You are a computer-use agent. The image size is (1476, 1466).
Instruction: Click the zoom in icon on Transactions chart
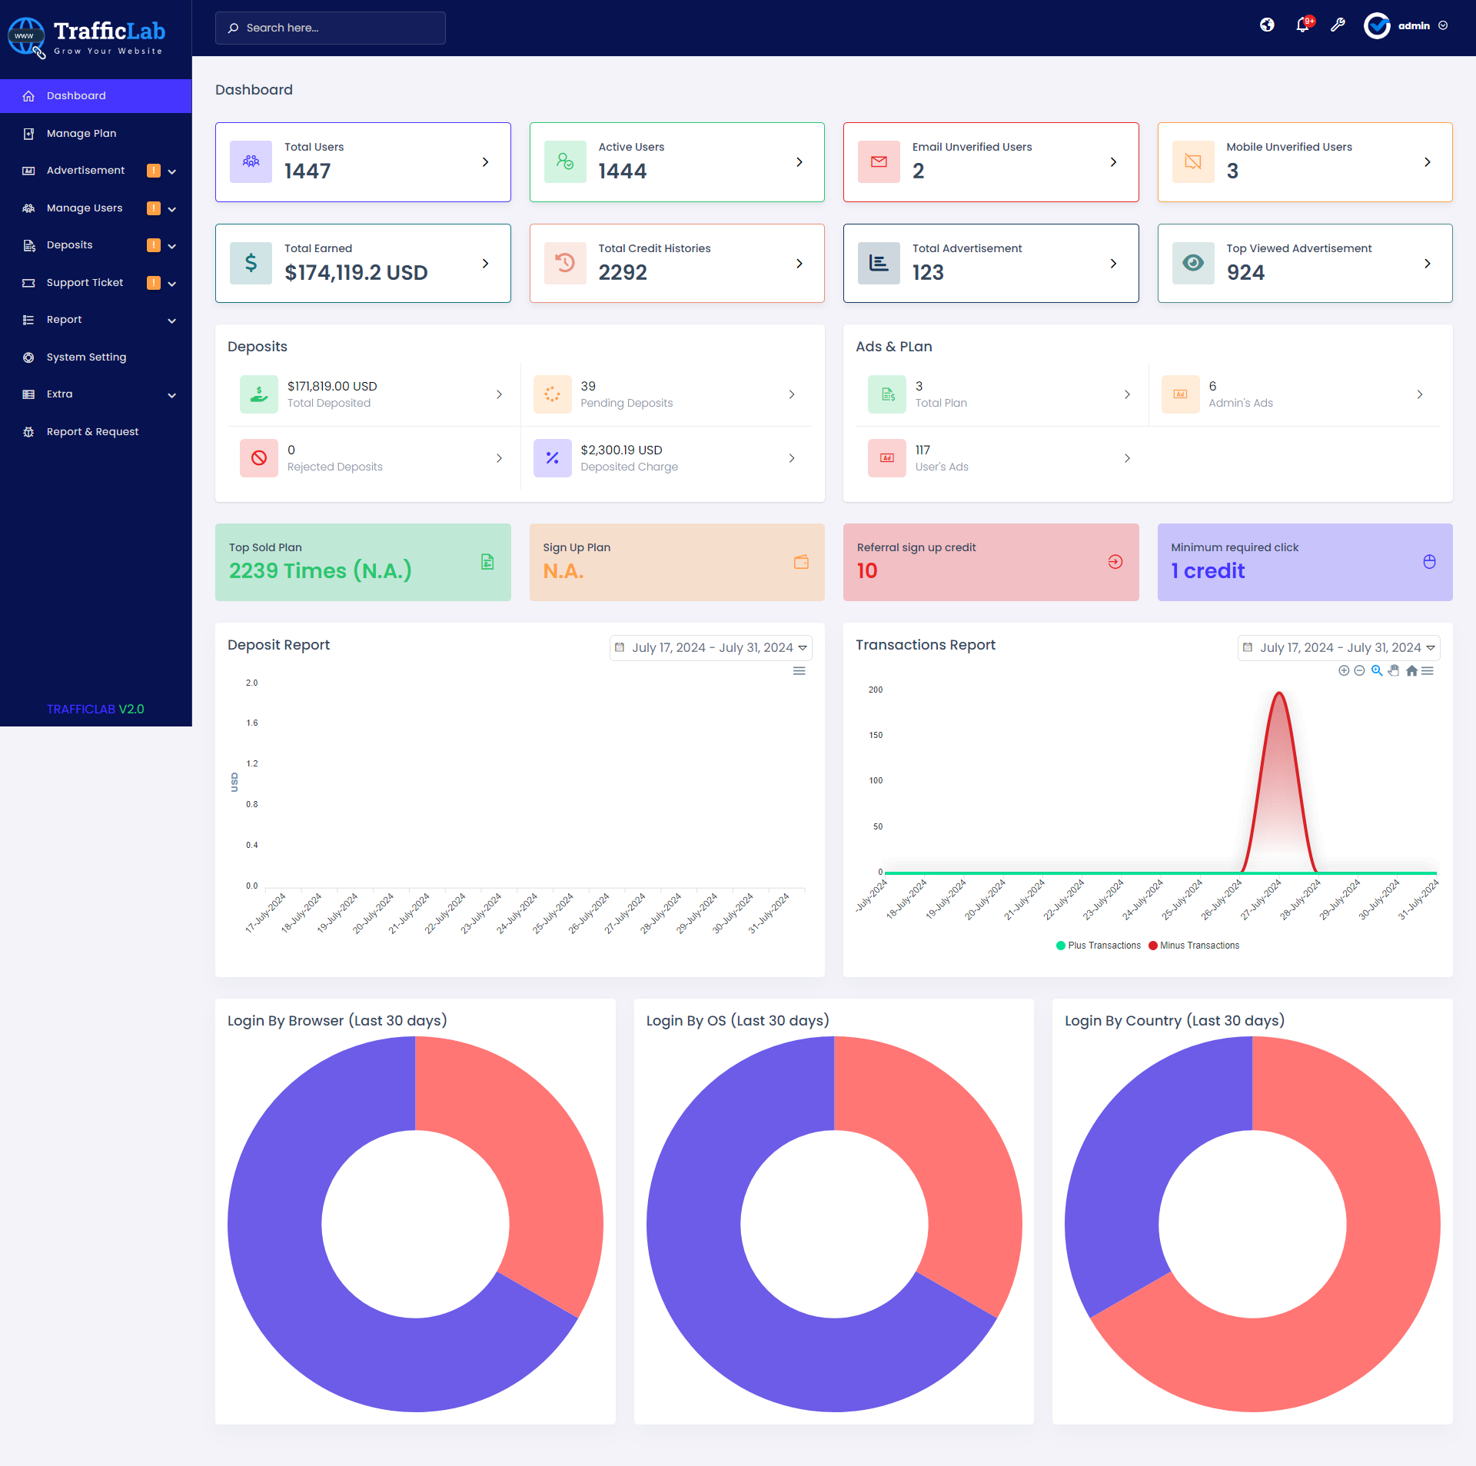[1344, 670]
